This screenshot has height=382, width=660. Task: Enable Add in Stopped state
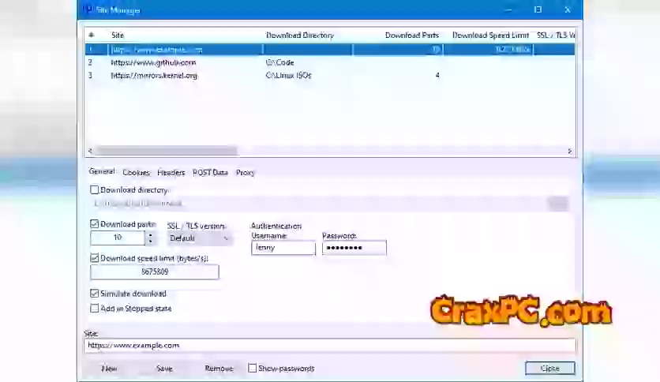[x=94, y=309]
